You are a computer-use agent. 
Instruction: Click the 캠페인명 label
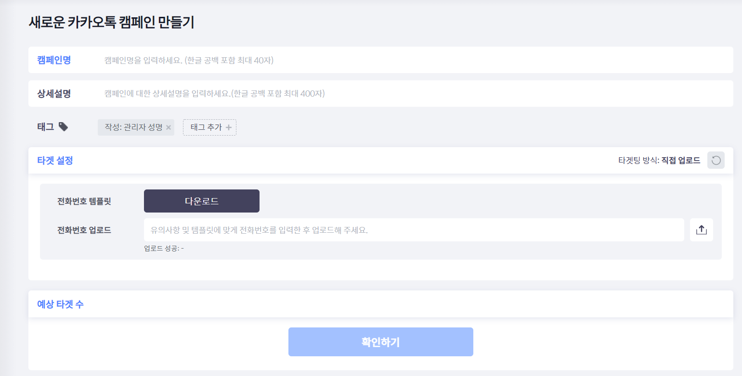point(54,60)
